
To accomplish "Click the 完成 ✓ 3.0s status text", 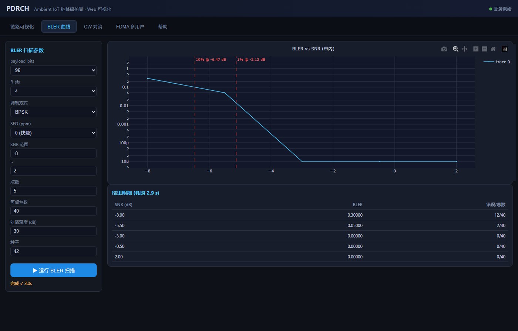I will [x=21, y=283].
